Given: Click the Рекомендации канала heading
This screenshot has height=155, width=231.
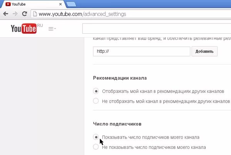Looking at the screenshot, I should [120, 78].
